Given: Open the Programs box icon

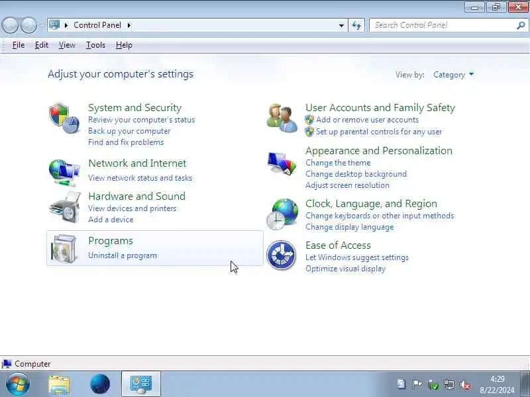Looking at the screenshot, I should point(64,249).
